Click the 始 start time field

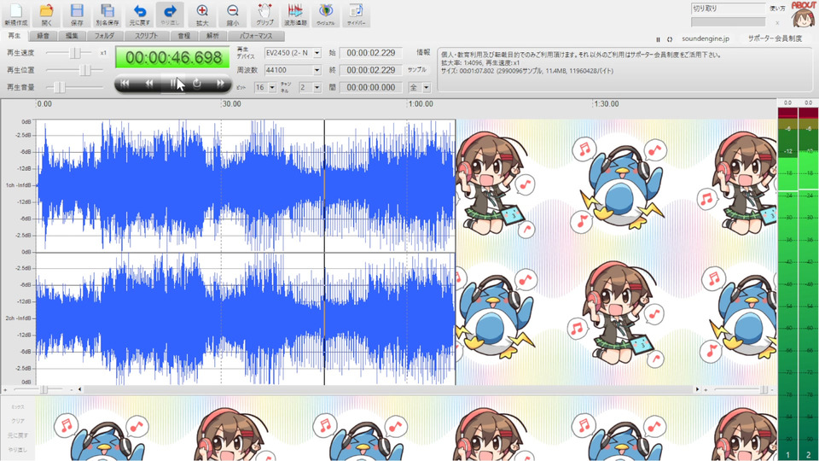tap(371, 53)
